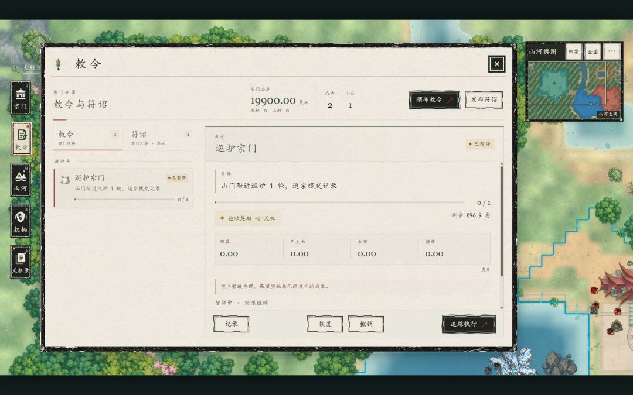
Task: Click the list entry's progress bar
Action: pos(124,200)
